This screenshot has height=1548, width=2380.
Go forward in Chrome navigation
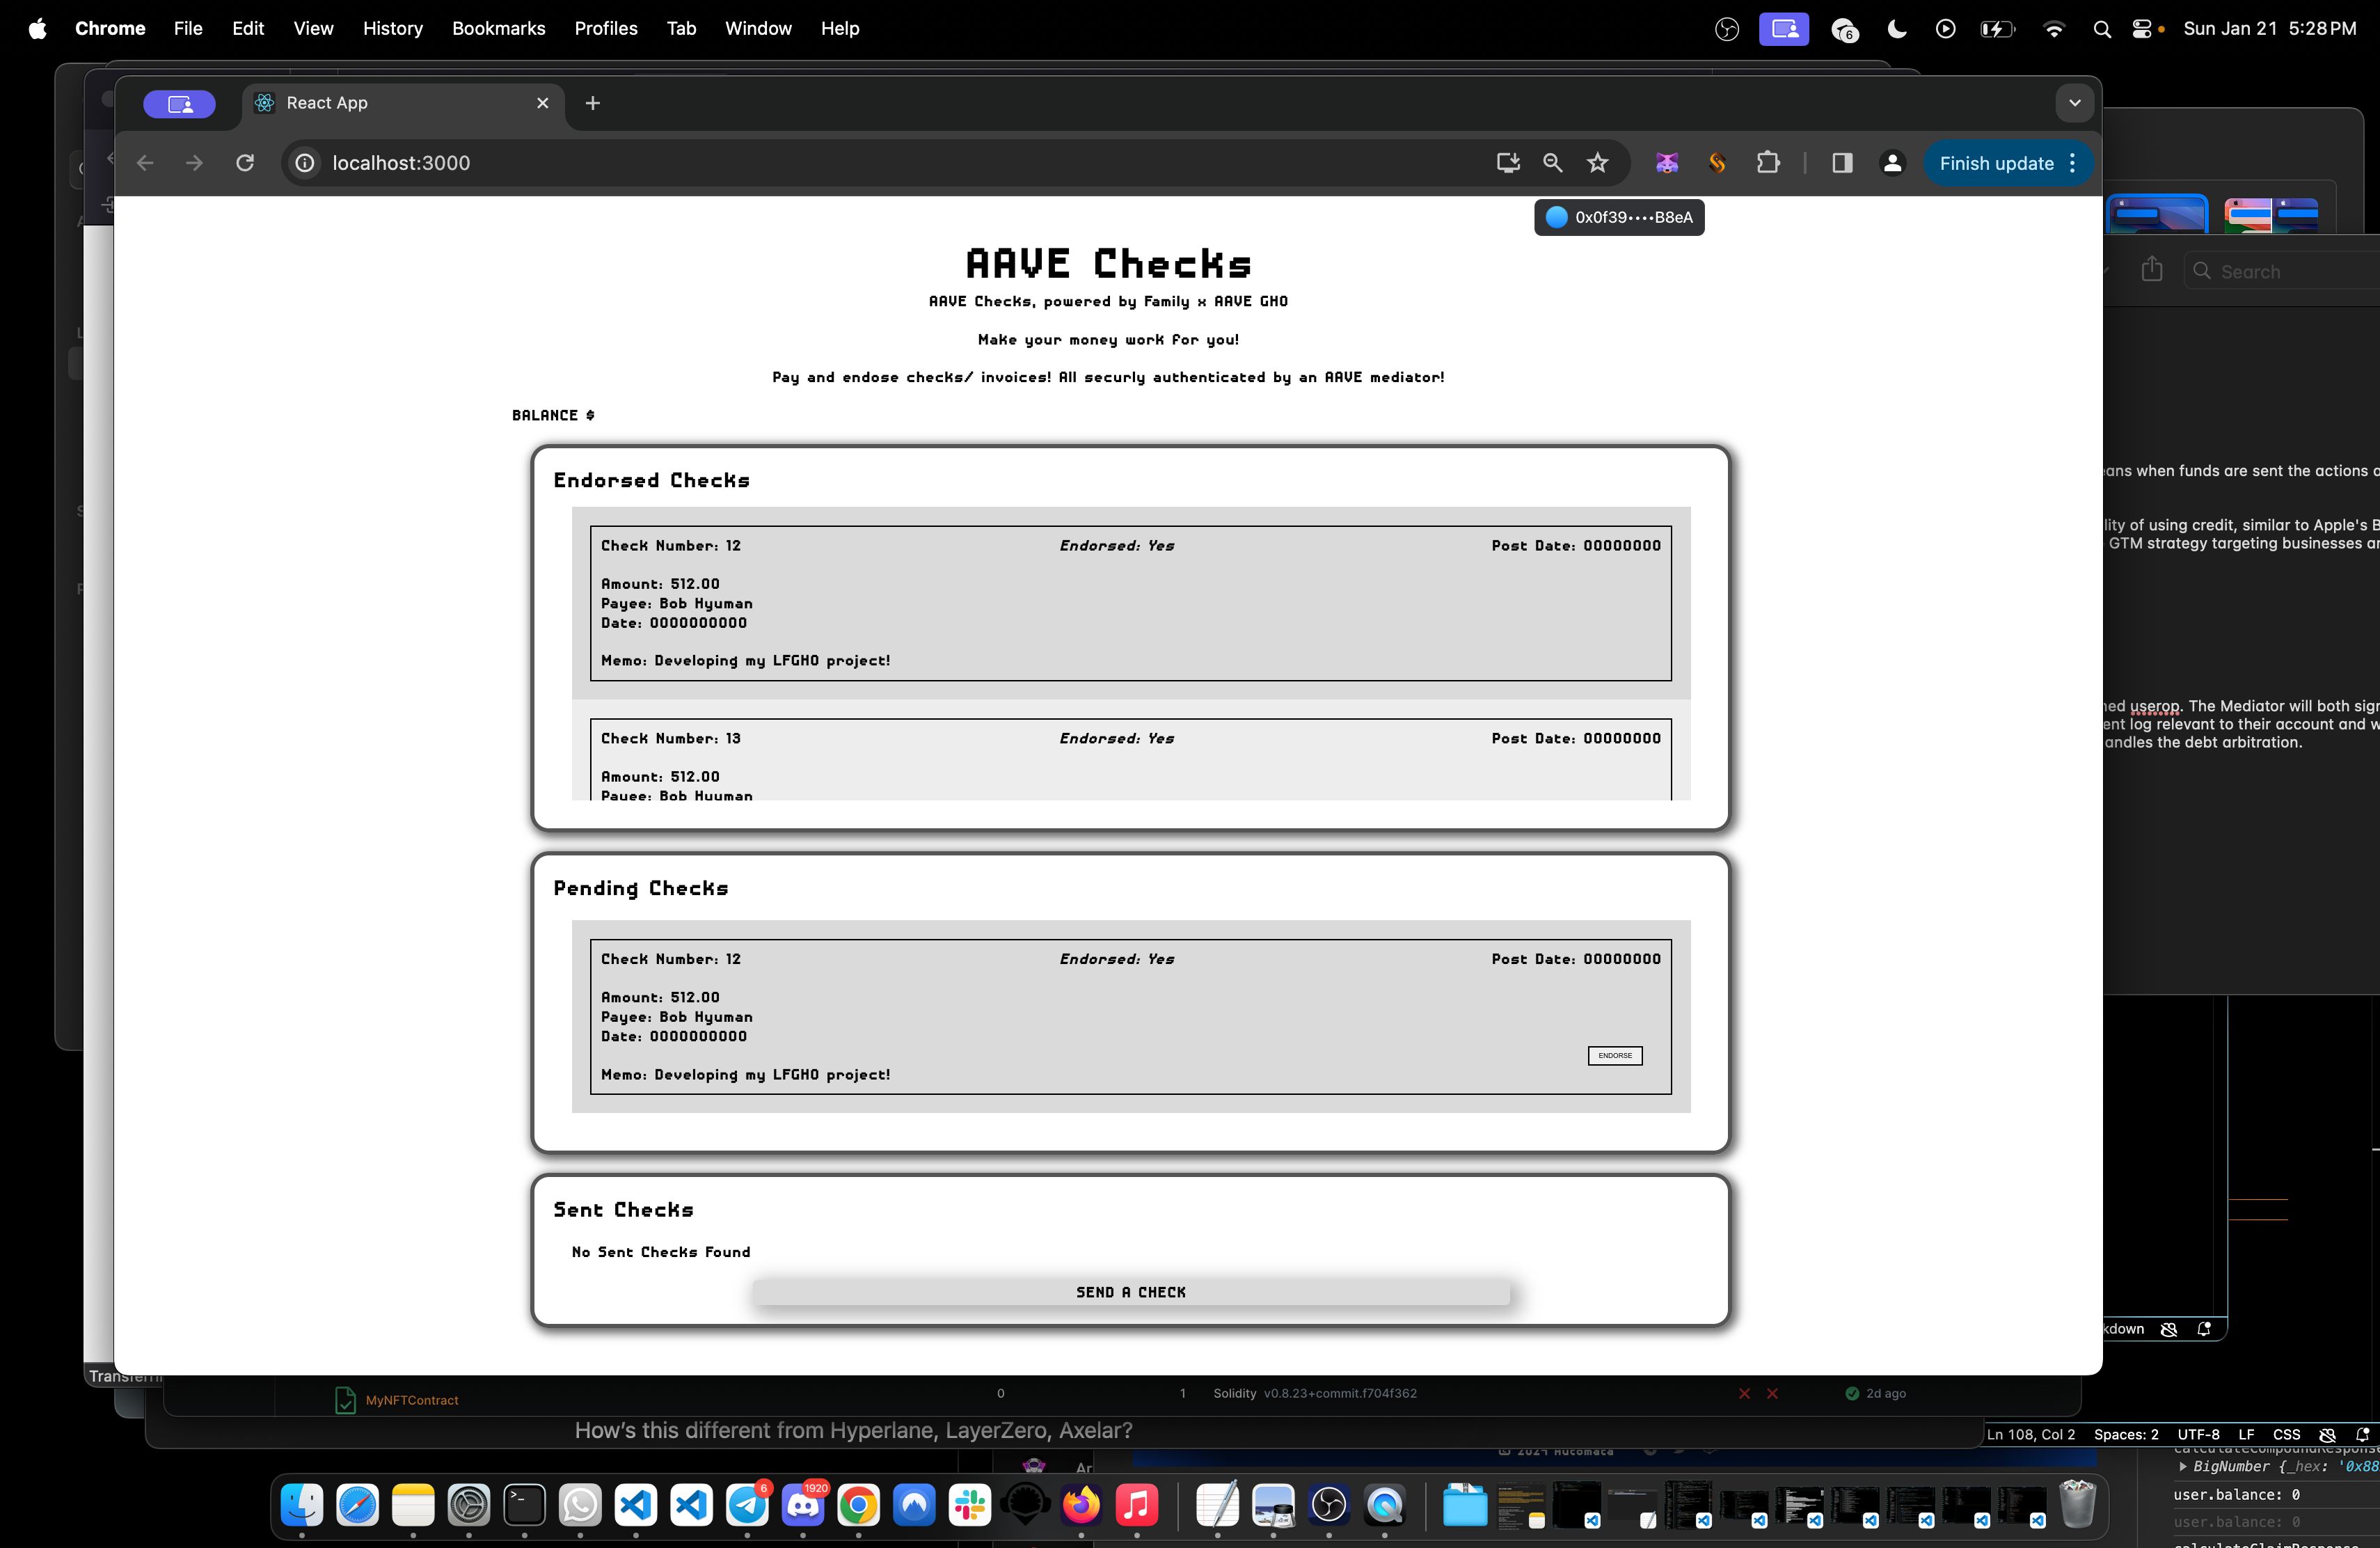194,163
